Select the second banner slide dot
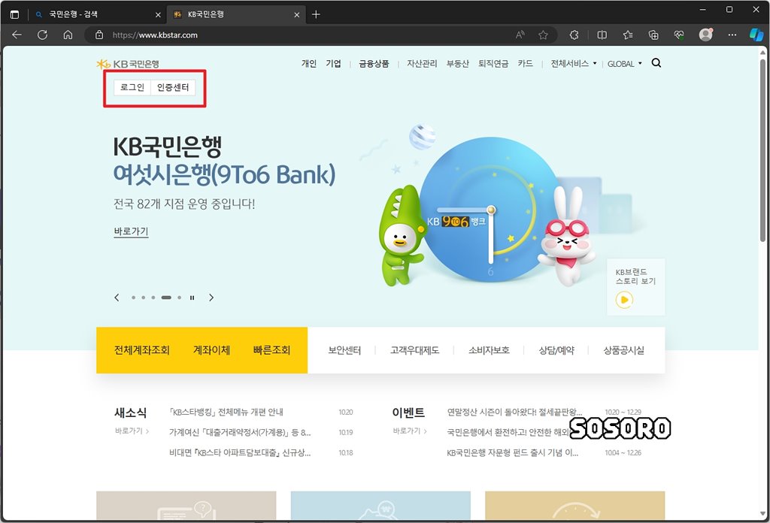 tap(143, 298)
